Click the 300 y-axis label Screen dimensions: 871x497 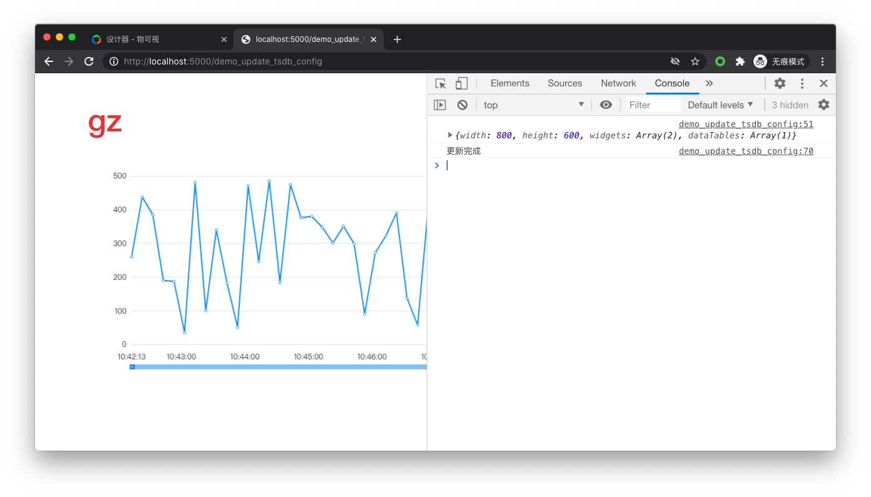[120, 243]
